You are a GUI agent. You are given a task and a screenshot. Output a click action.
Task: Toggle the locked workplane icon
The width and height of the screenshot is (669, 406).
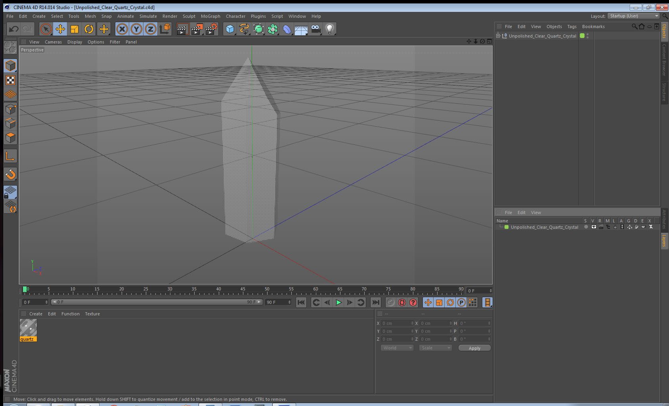click(x=10, y=192)
